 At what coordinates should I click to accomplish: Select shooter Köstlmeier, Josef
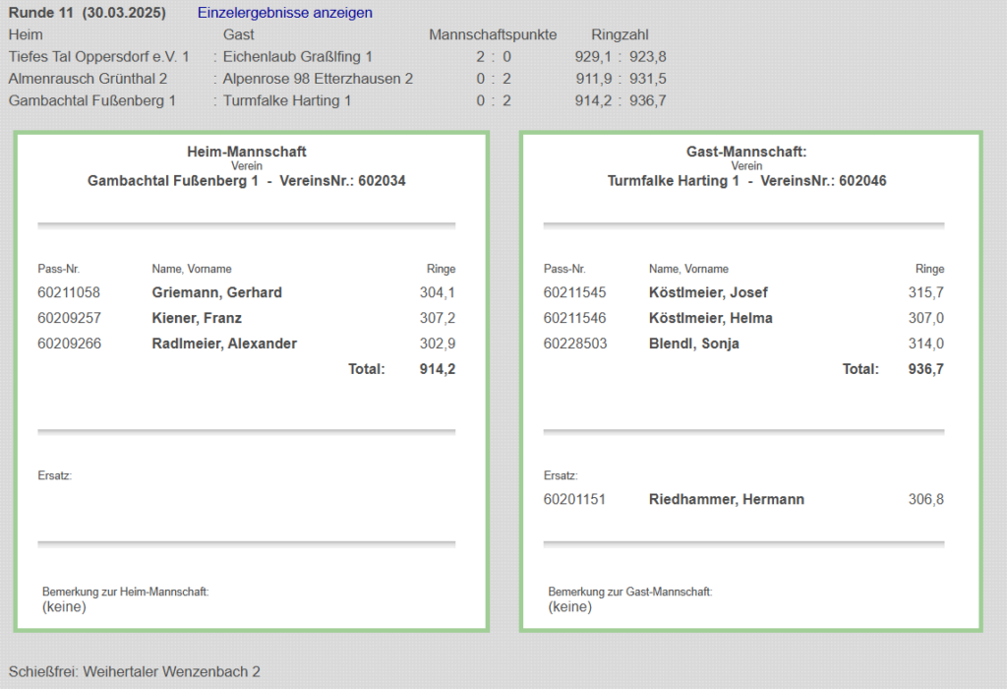708,292
